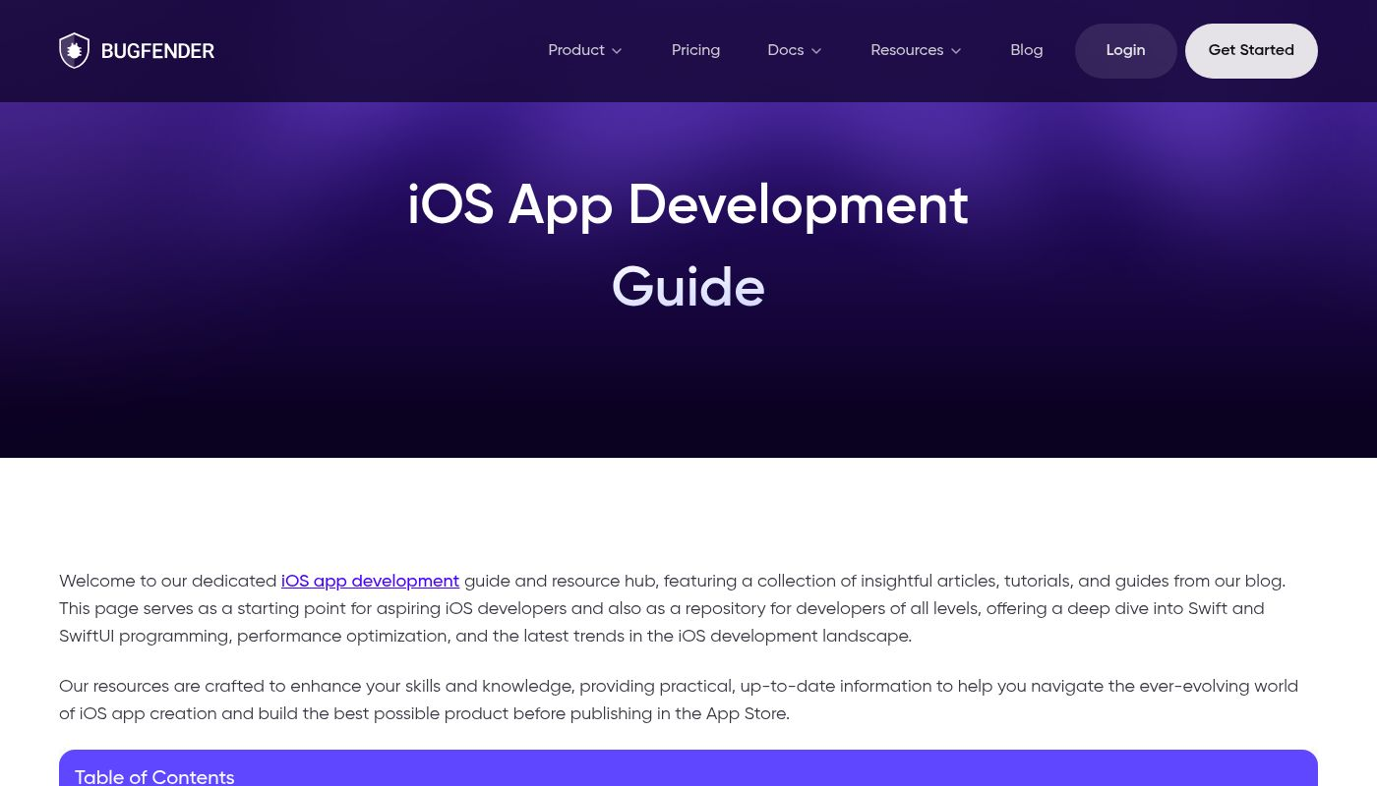Image resolution: width=1377 pixels, height=786 pixels.
Task: Click the Bugfender shield logo icon
Action: 74,51
